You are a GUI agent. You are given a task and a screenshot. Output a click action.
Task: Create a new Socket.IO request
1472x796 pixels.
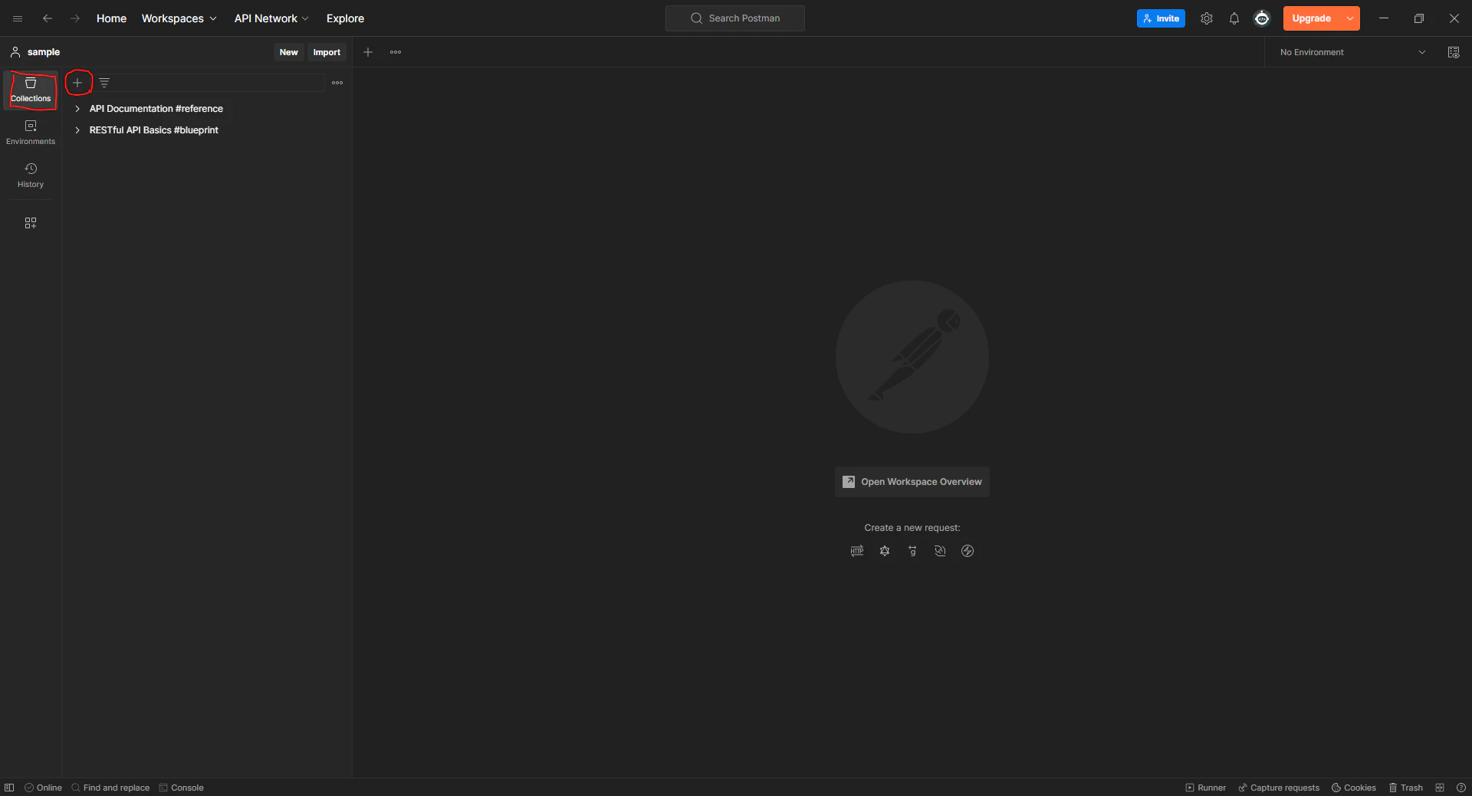pyautogui.click(x=968, y=551)
